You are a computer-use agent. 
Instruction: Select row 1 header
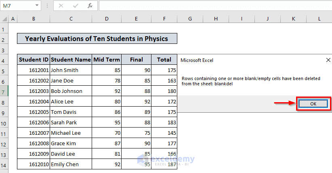click(x=4, y=28)
